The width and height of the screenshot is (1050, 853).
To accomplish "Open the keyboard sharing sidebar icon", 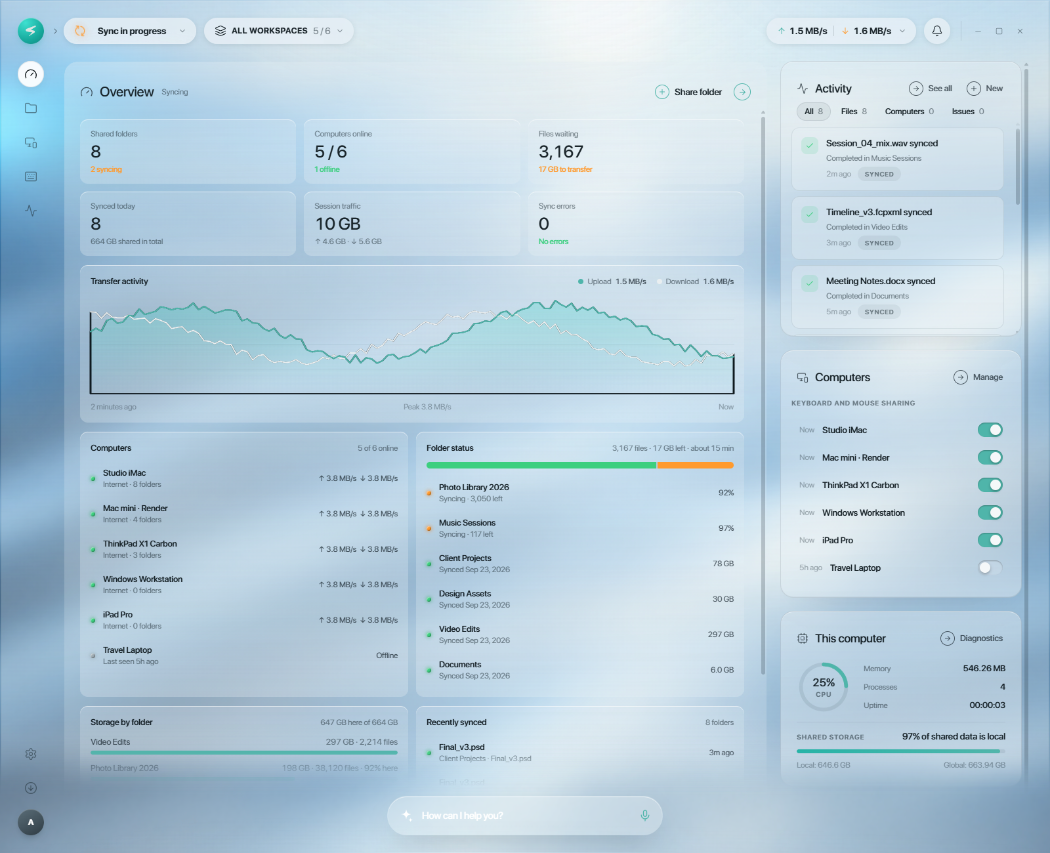I will click(x=31, y=177).
